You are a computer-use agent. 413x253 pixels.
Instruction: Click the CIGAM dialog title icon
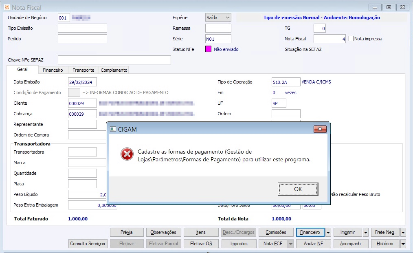(113, 129)
